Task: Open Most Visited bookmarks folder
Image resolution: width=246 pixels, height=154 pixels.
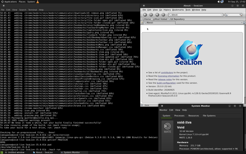Action: click(160, 19)
